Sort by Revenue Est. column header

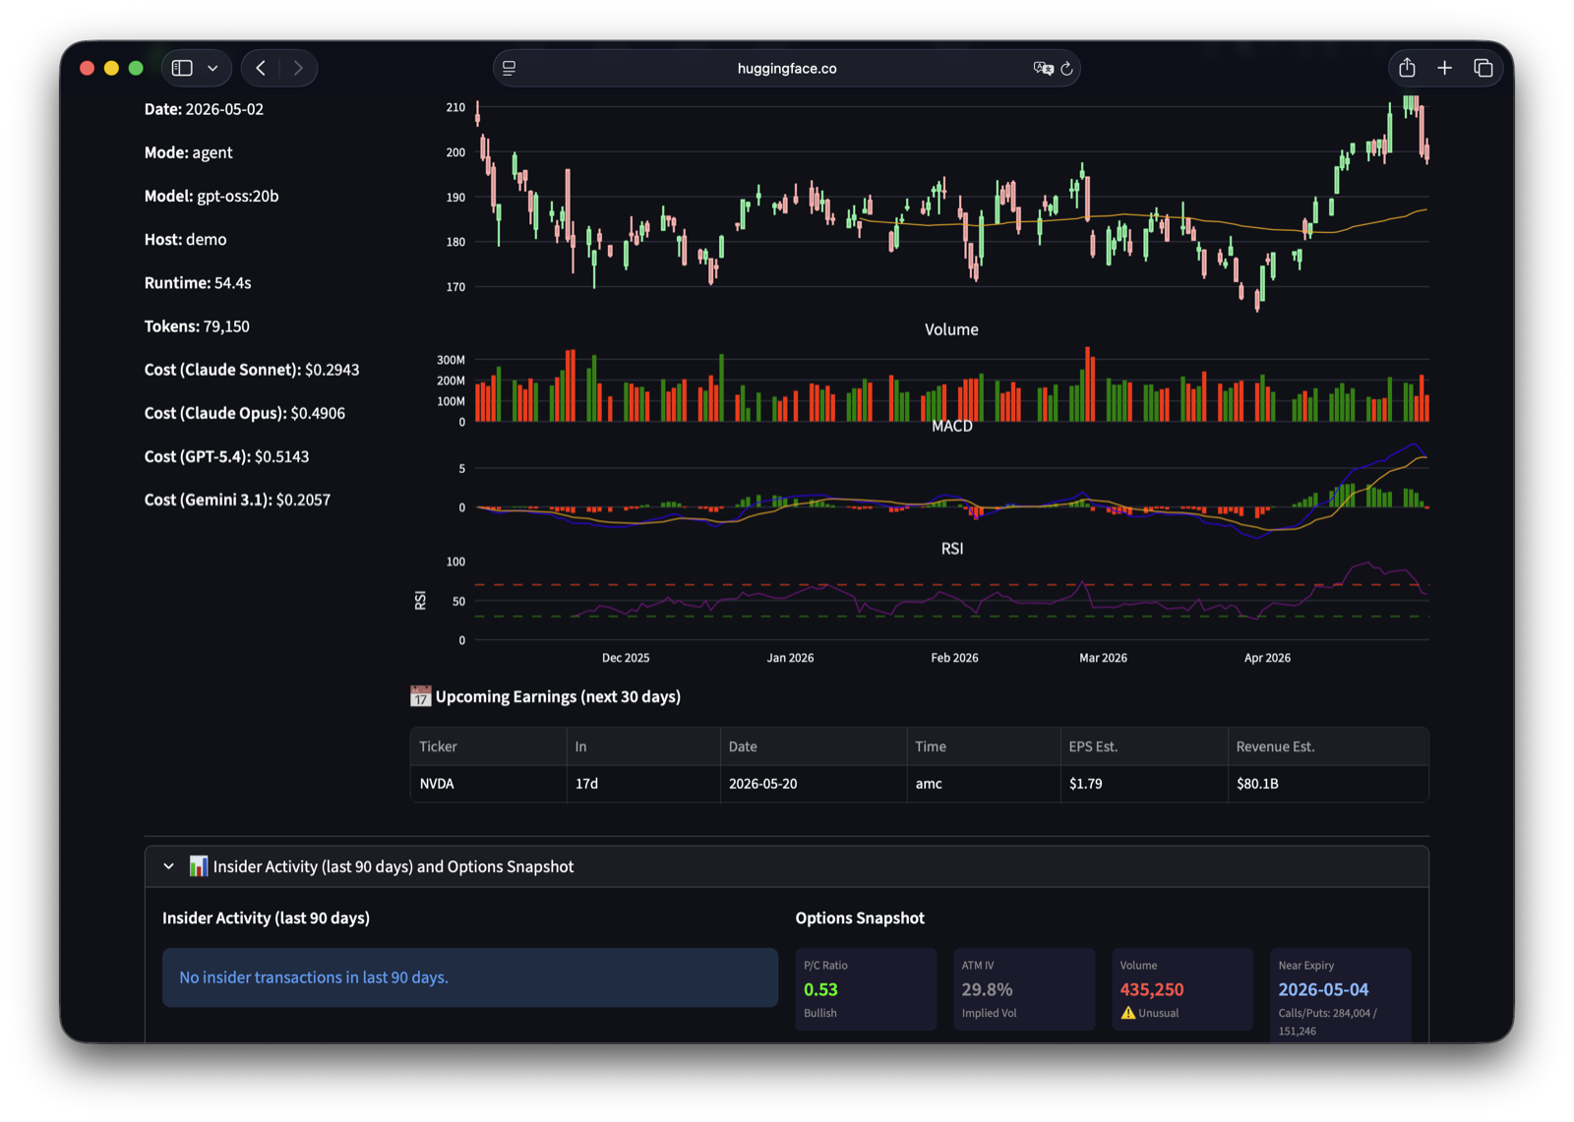click(x=1328, y=746)
